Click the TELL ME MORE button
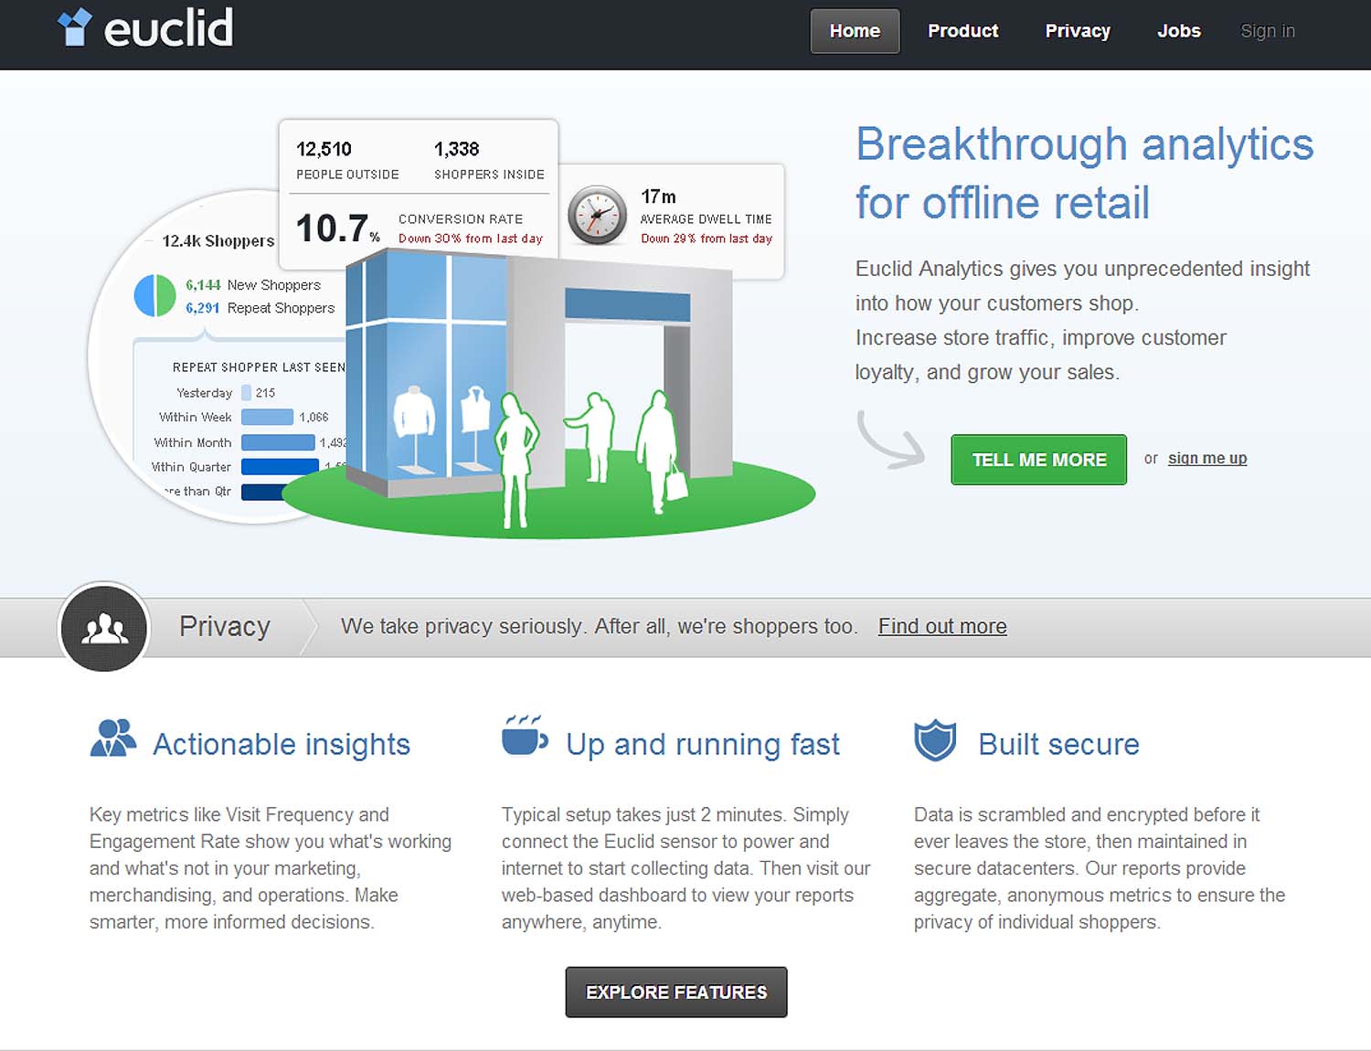Screen dimensions: 1371x1051 click(x=1037, y=460)
